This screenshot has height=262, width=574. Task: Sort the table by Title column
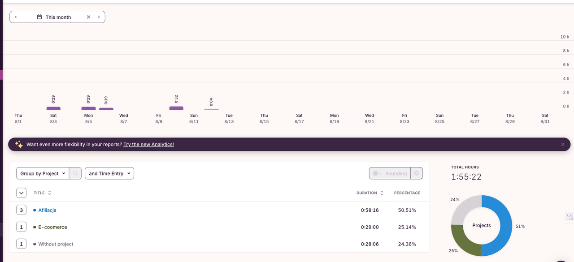click(x=42, y=193)
